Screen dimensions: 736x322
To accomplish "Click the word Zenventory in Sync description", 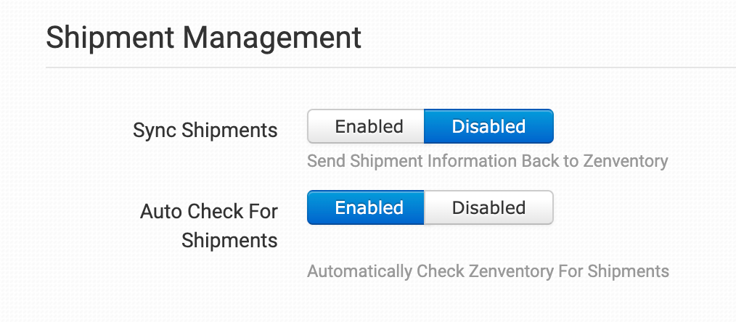I will coord(625,160).
